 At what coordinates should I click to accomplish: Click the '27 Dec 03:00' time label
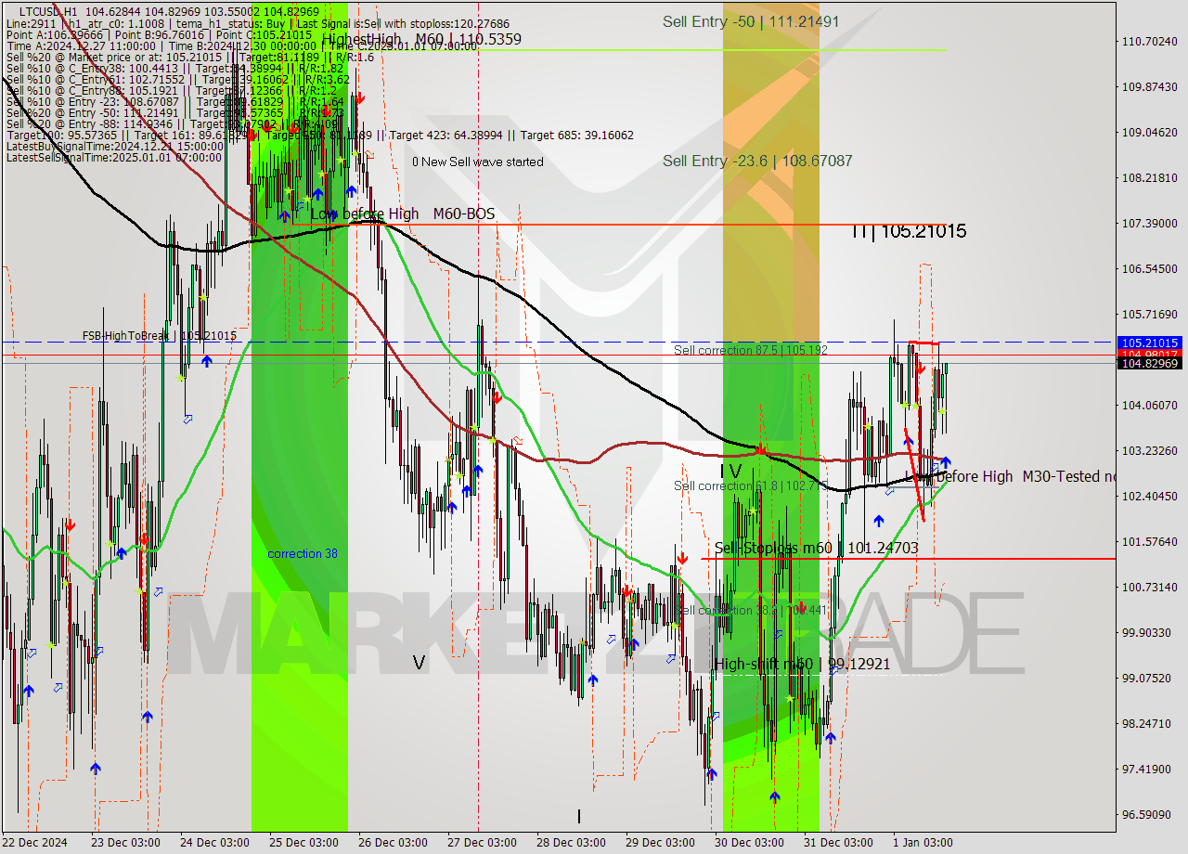pyautogui.click(x=480, y=842)
